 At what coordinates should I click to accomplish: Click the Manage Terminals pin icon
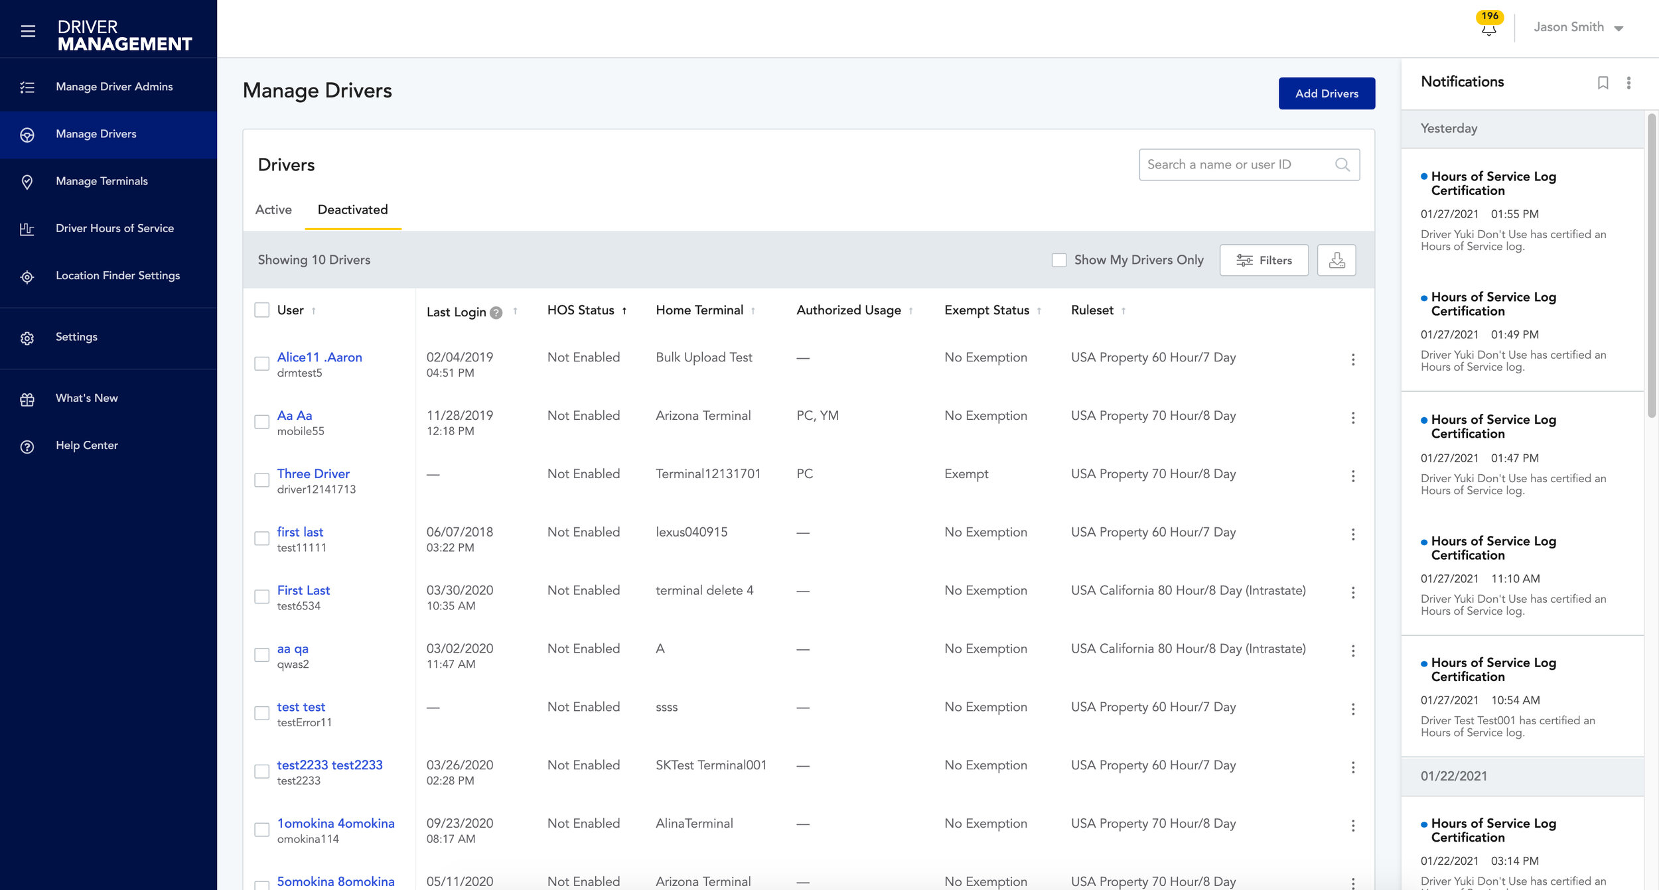(27, 182)
